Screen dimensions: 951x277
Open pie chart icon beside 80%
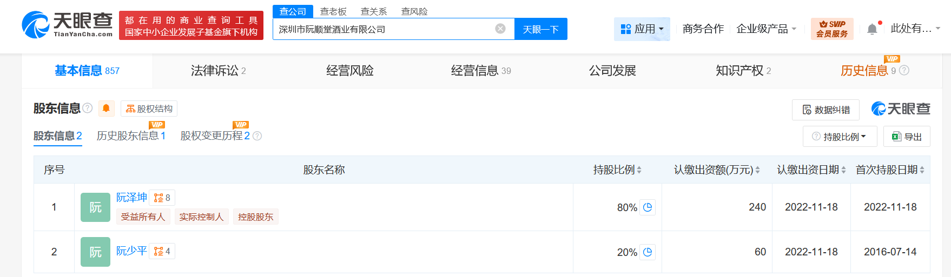[648, 207]
